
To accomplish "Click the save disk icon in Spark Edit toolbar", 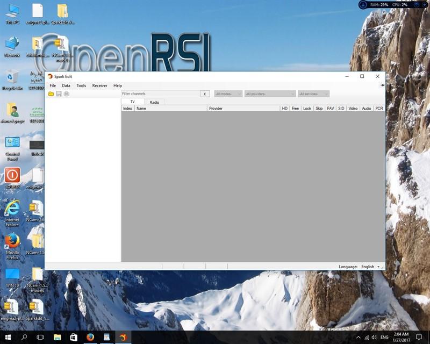I will [59, 94].
